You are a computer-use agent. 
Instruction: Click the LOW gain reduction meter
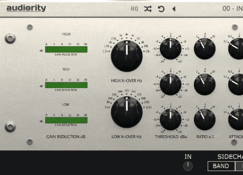point(66,120)
